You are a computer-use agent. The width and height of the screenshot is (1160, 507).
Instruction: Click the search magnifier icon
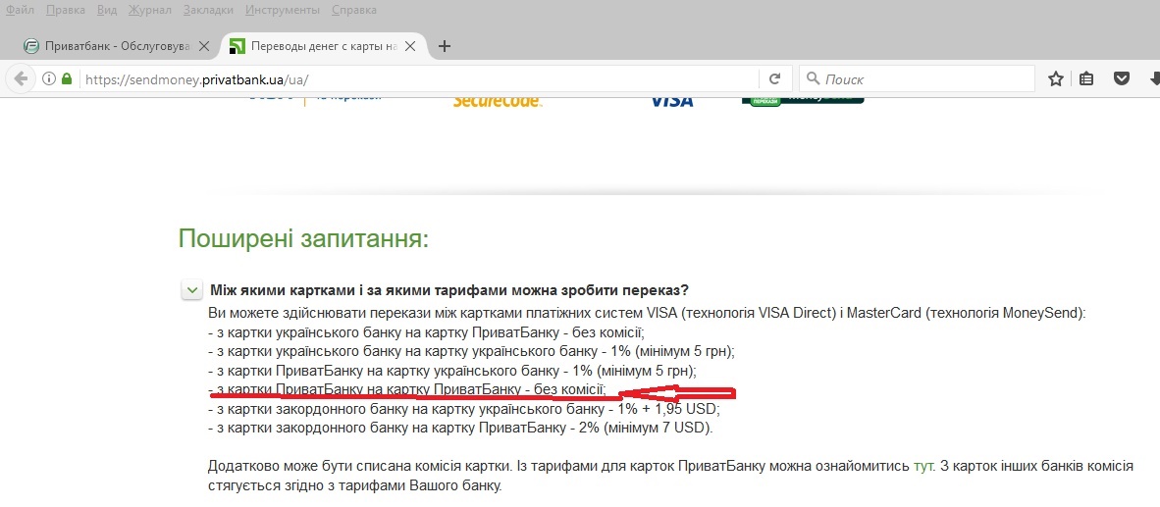(813, 79)
